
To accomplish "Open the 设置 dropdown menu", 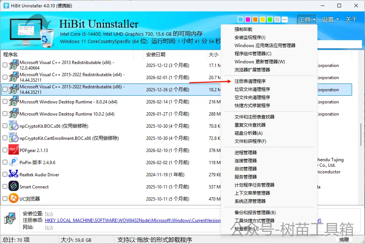I will click(330, 19).
